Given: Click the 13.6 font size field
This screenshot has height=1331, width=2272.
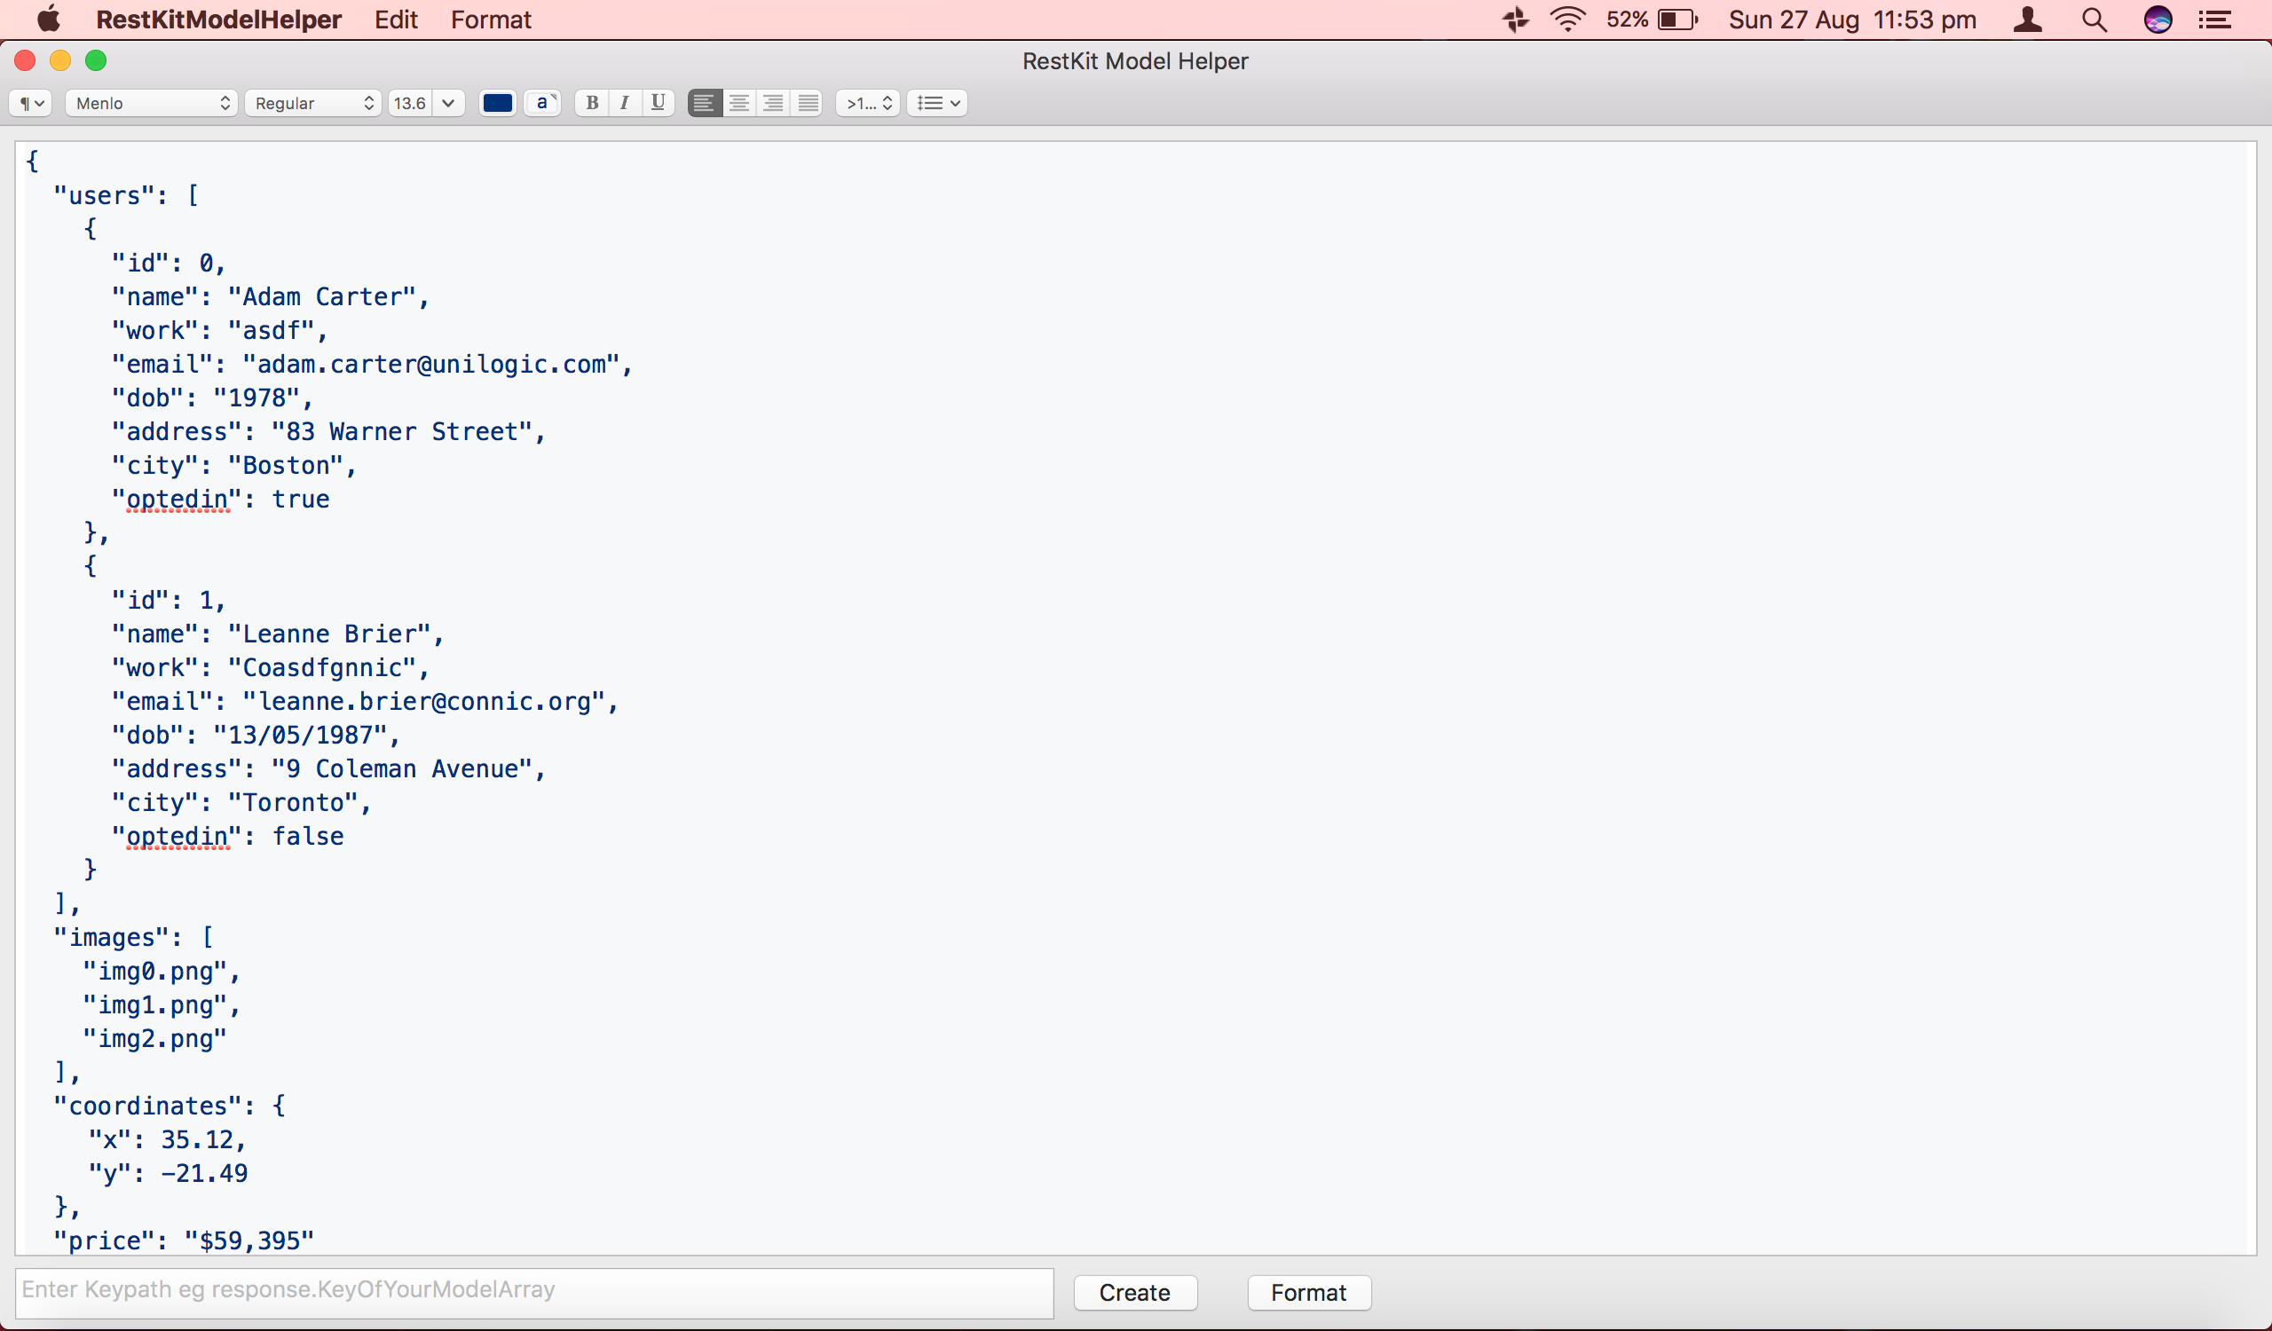Looking at the screenshot, I should tap(410, 104).
